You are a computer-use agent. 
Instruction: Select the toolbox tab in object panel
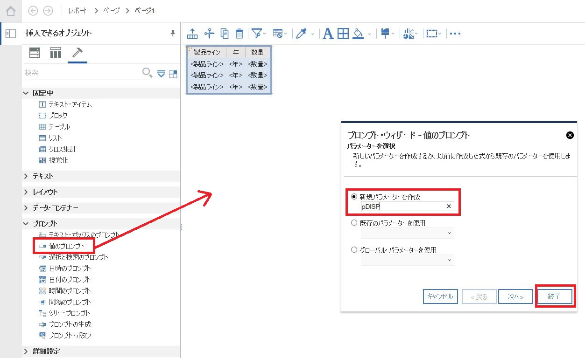(x=77, y=53)
